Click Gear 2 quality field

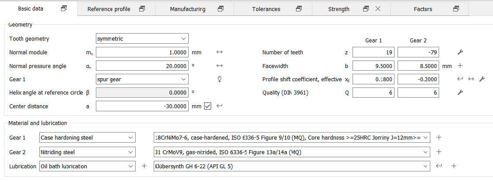coord(418,93)
